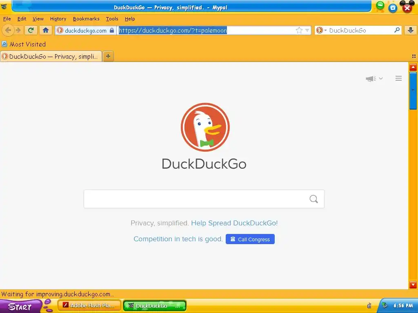Image resolution: width=418 pixels, height=313 pixels.
Task: Click the DuckDuckGo taskbar window button
Action: tap(155, 306)
